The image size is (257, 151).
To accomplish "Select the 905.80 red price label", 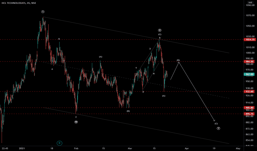I will (x=249, y=108).
